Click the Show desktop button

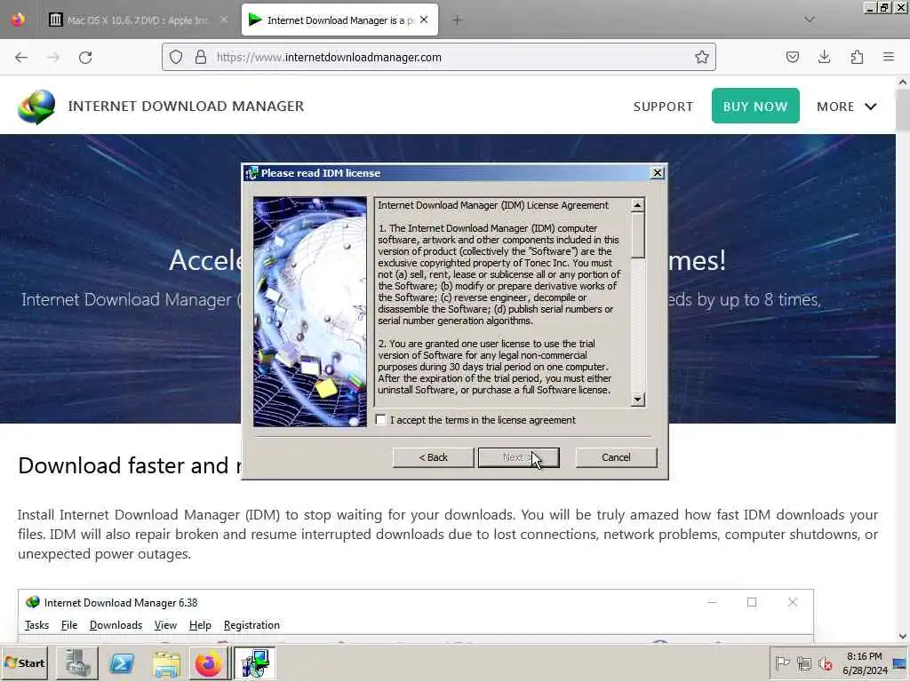(x=901, y=662)
